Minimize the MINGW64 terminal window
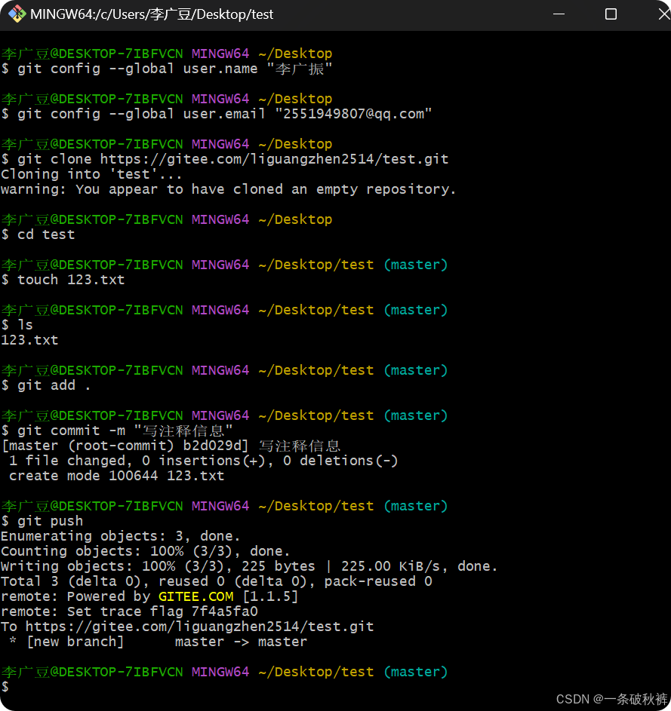Screen dimensions: 671x711 559,14
